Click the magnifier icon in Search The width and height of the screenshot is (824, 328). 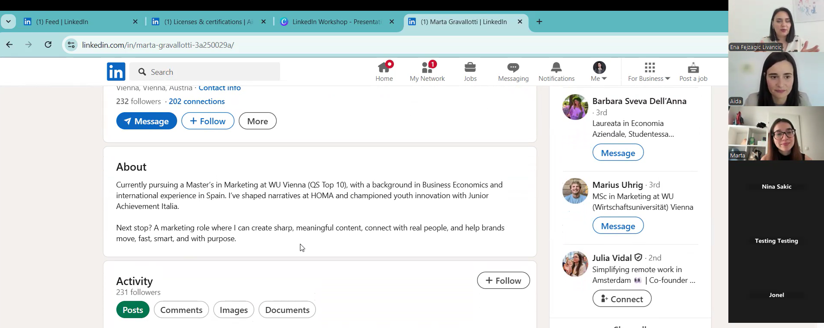(142, 72)
